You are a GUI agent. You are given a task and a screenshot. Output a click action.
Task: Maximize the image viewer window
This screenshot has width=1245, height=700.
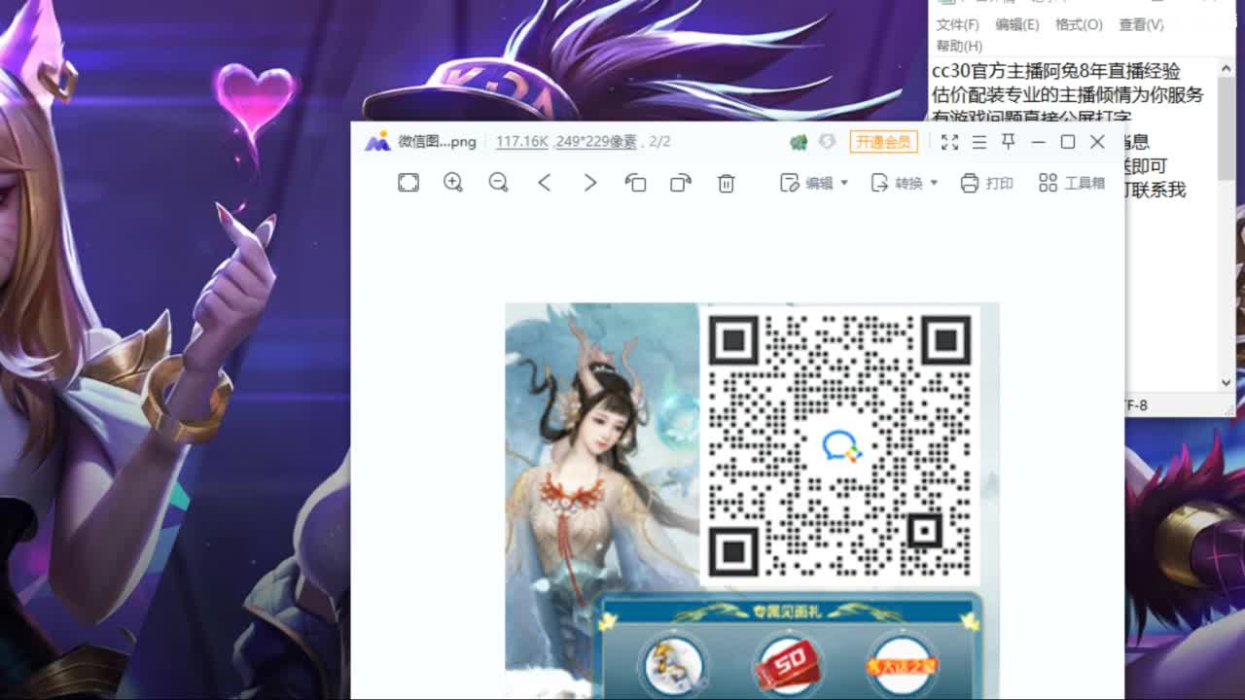pyautogui.click(x=1068, y=142)
